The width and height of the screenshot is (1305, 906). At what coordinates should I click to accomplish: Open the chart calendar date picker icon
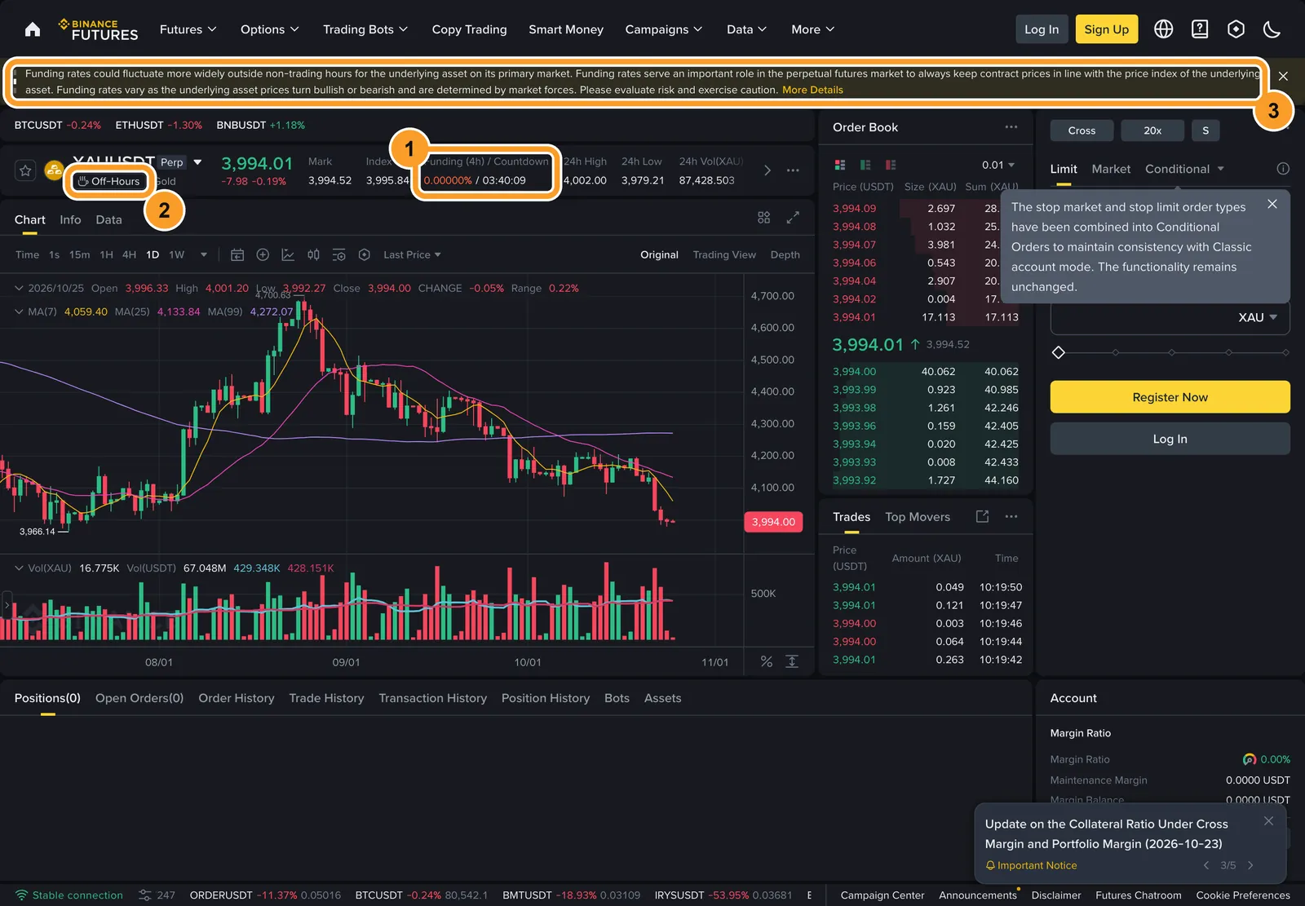click(237, 254)
